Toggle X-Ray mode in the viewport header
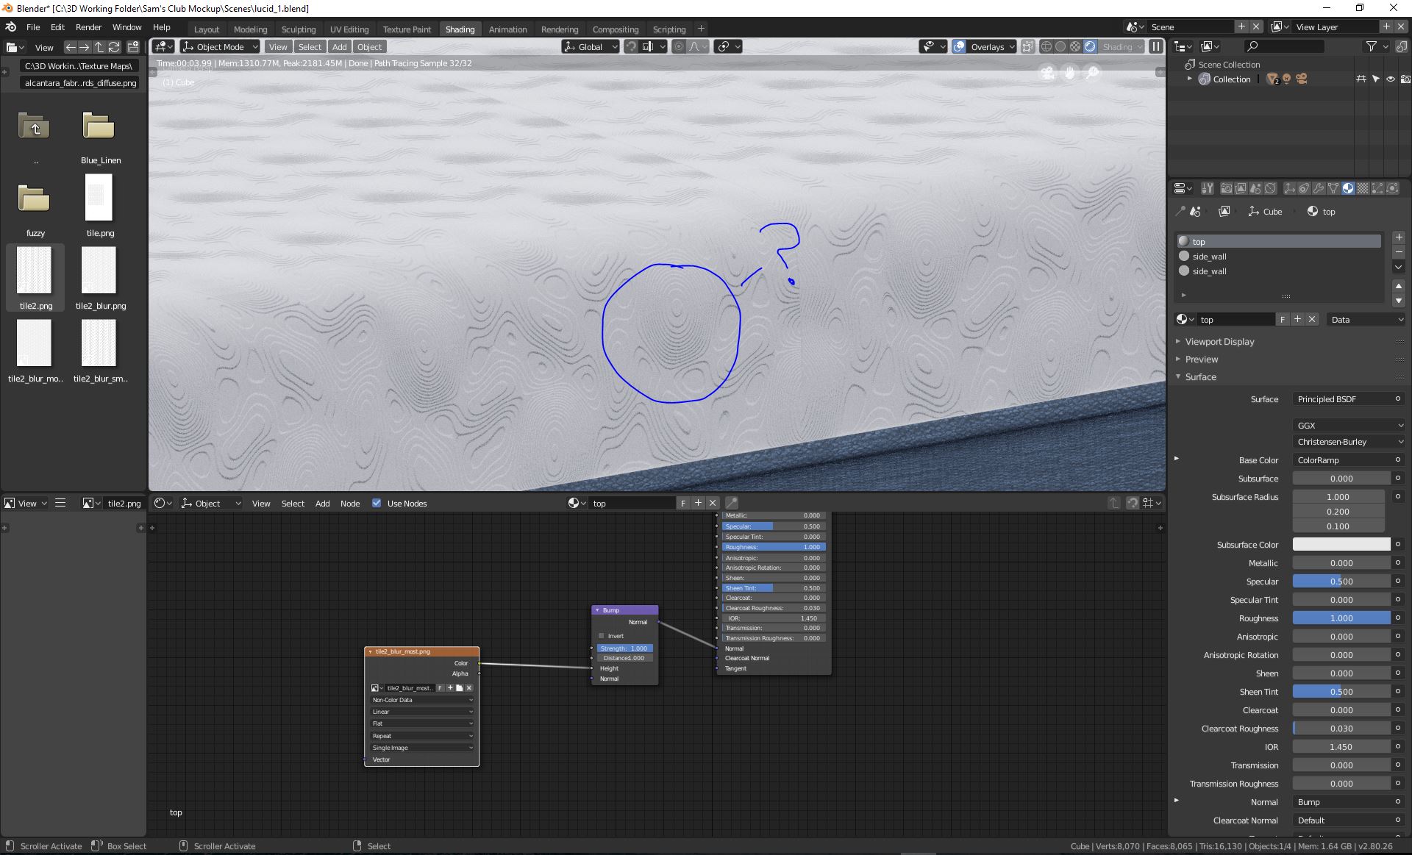This screenshot has width=1412, height=855. (1027, 46)
